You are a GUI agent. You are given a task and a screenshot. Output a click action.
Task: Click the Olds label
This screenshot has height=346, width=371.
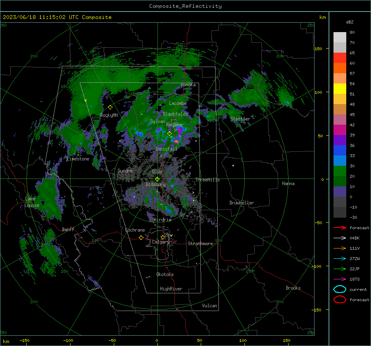click(157, 172)
